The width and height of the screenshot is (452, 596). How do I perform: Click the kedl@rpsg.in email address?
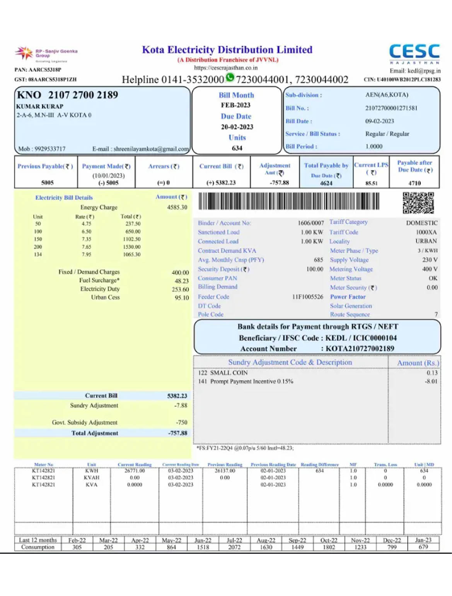424,71
